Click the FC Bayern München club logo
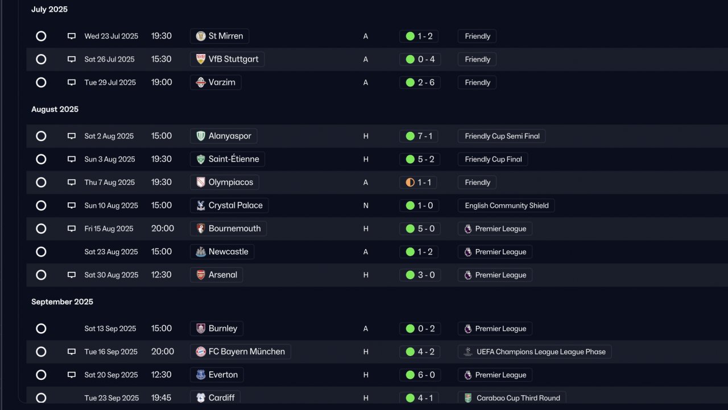 click(201, 351)
